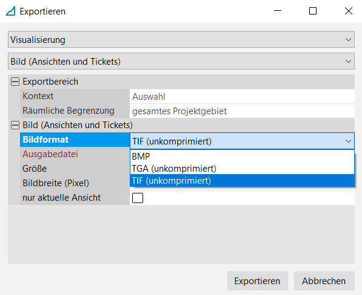Click the Exportieren app icon in title bar
The image size is (362, 295).
pyautogui.click(x=10, y=11)
